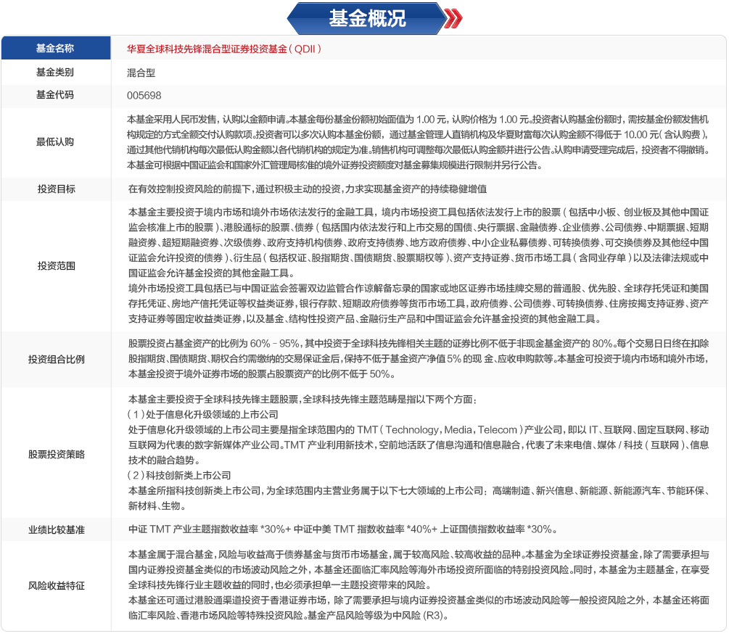Select the 投资组合比例 row label
The height and width of the screenshot is (644, 729).
tap(55, 359)
